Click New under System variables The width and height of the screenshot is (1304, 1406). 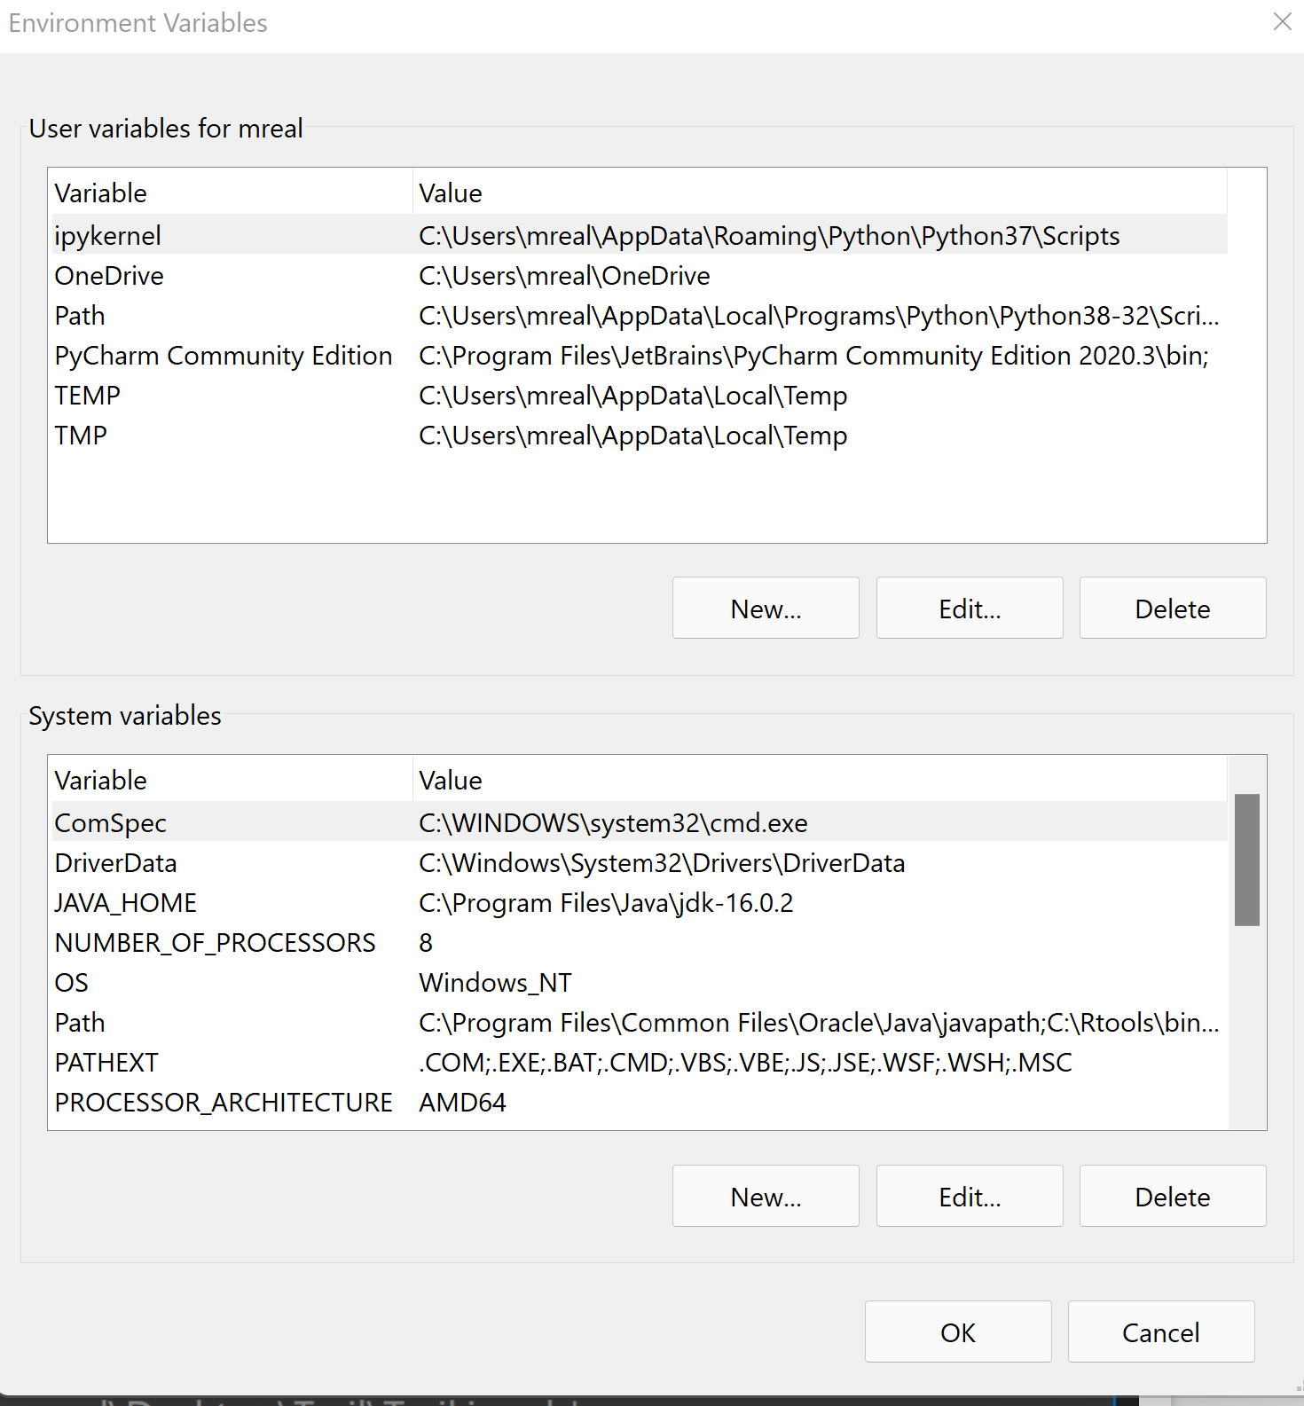[766, 1197]
